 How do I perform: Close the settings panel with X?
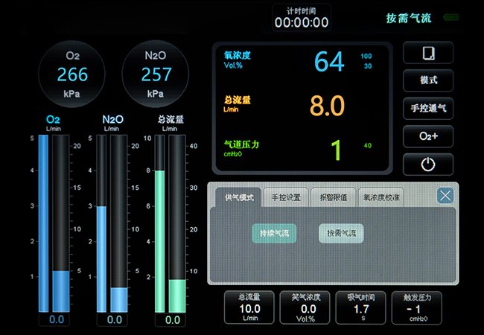pyautogui.click(x=445, y=196)
